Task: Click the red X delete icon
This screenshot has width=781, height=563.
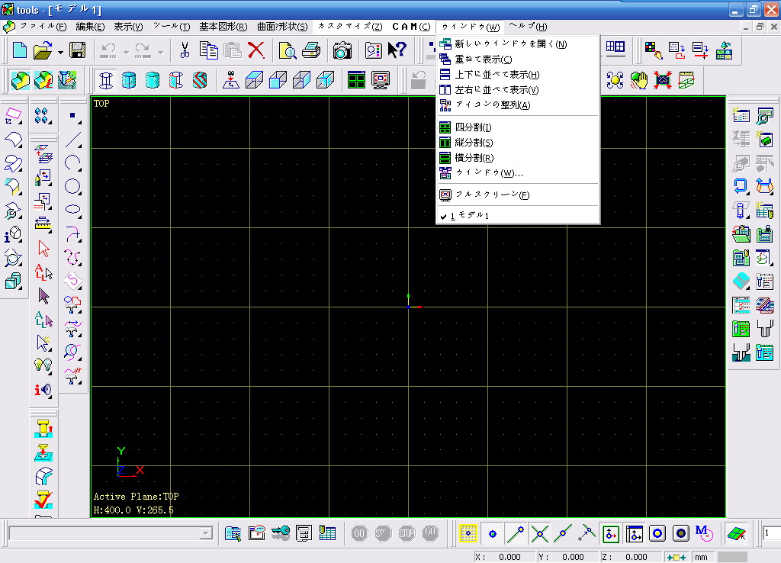Action: 256,50
